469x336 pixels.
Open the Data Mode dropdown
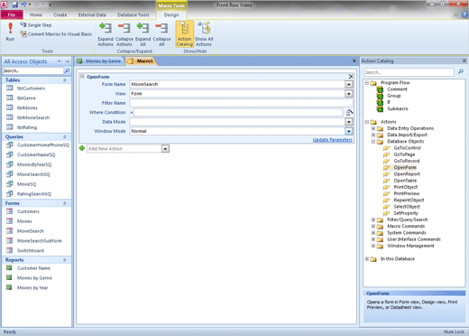click(x=348, y=122)
